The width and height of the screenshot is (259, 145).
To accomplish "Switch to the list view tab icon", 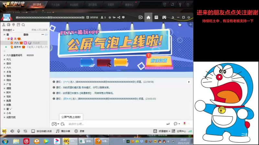I will tap(156, 17).
